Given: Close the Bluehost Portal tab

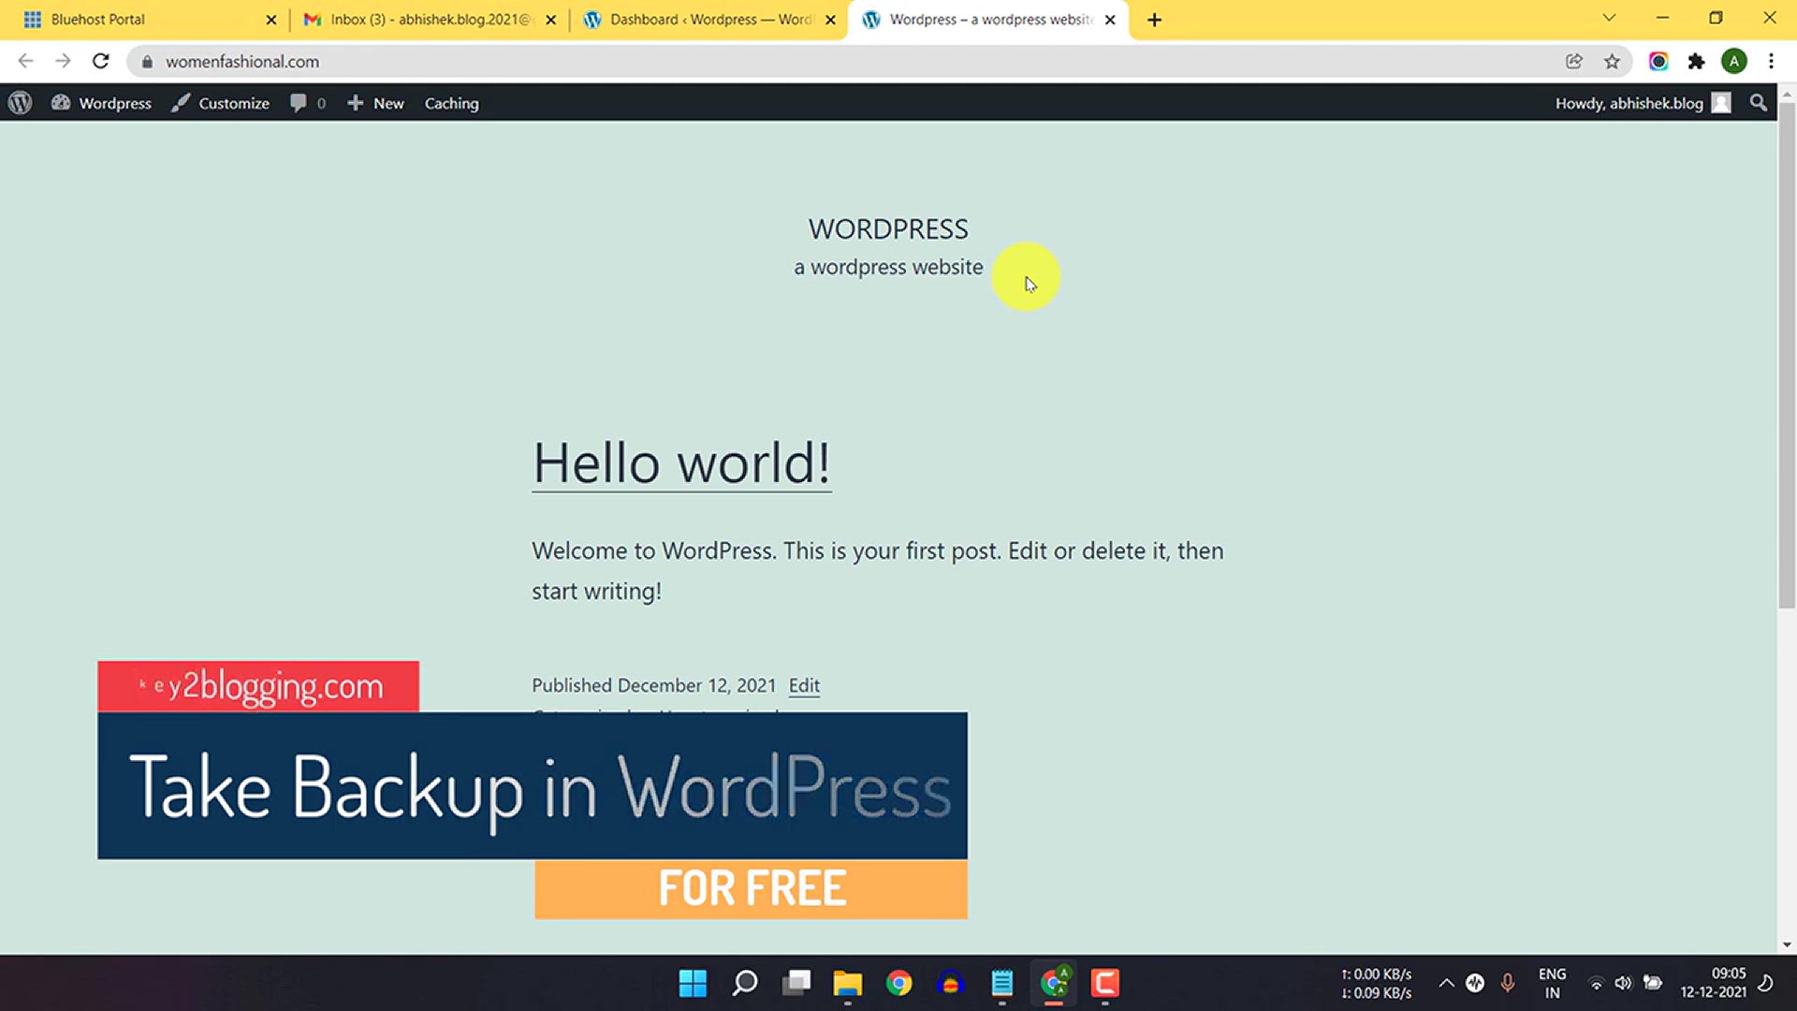Looking at the screenshot, I should coord(271,20).
